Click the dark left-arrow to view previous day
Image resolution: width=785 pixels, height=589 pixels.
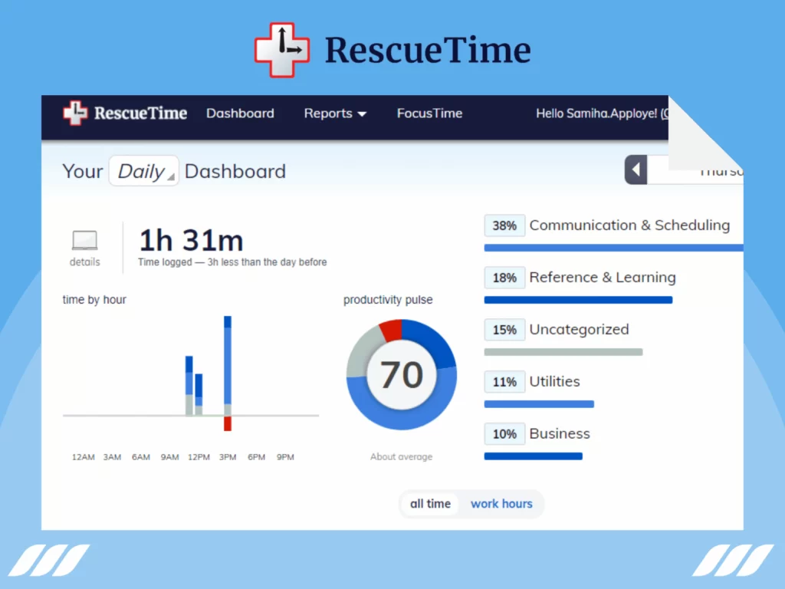[635, 169]
